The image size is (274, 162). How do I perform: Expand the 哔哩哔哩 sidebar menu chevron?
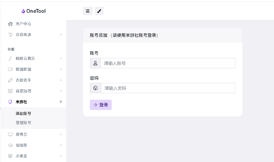click(x=61, y=69)
